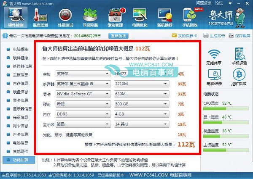Click the 硬盘温度 progress bar
Image resolution: width=253 pixels, height=179 pixels.
tap(226, 137)
